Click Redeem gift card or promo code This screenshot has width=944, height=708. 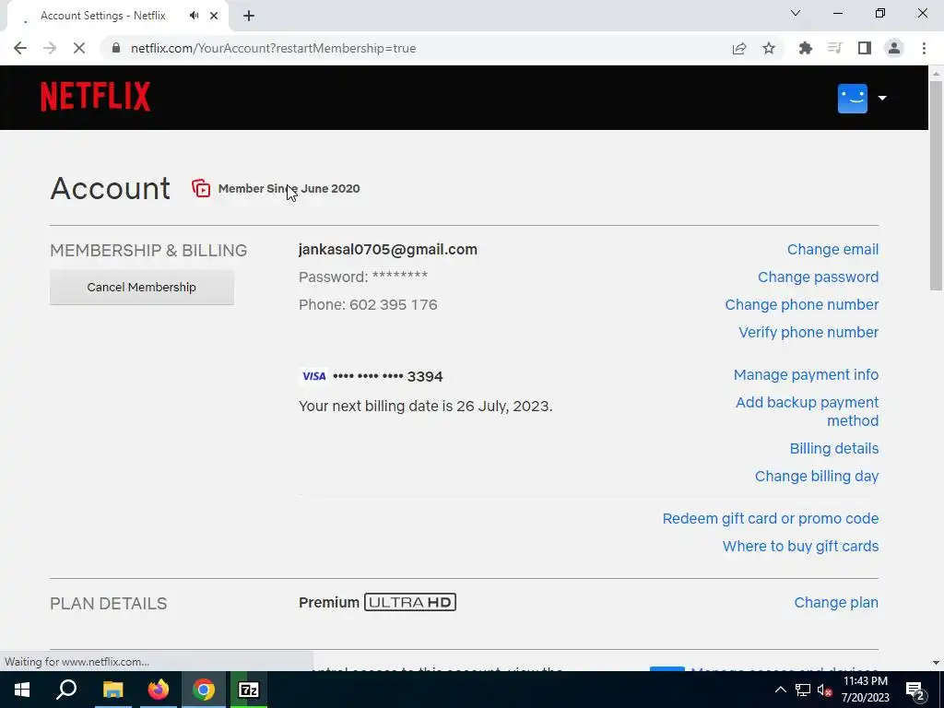click(x=771, y=518)
